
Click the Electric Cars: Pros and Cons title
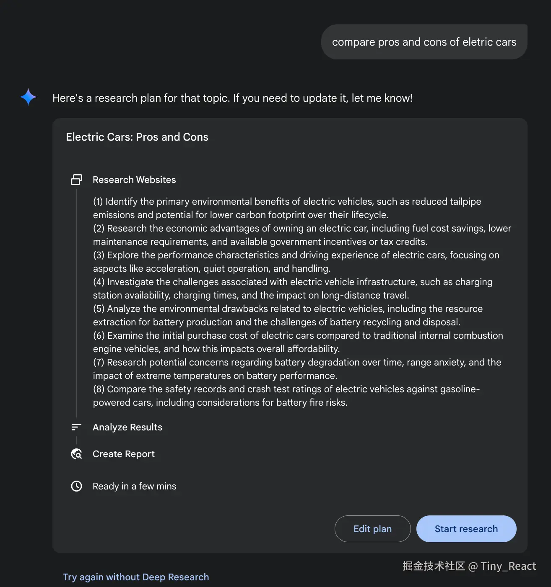click(137, 137)
